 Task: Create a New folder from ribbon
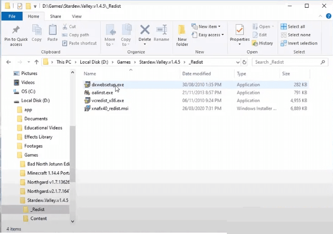click(x=182, y=35)
